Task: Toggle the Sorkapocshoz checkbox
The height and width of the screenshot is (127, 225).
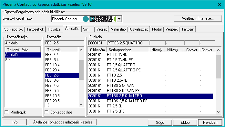Action: pyautogui.click(x=46, y=112)
